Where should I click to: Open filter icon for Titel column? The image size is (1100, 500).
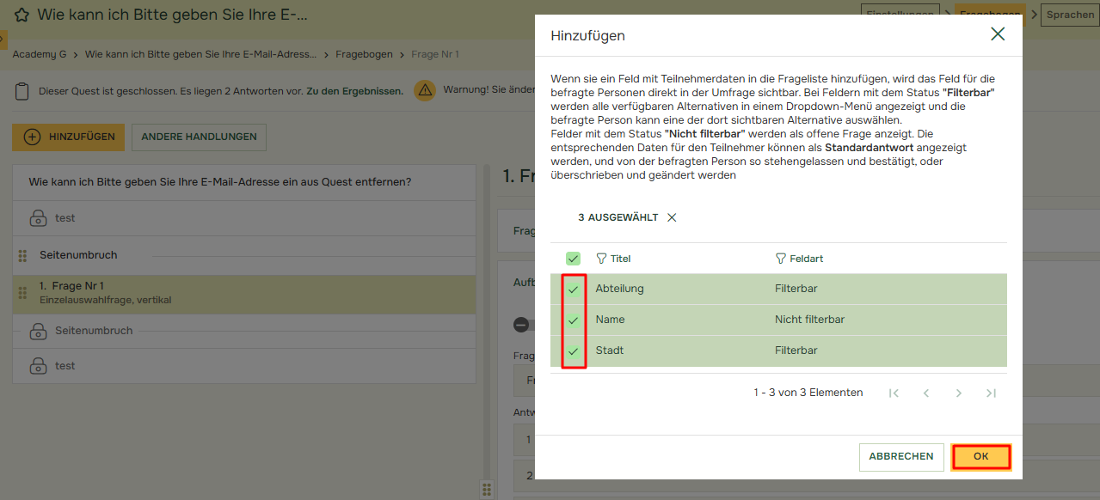point(601,259)
